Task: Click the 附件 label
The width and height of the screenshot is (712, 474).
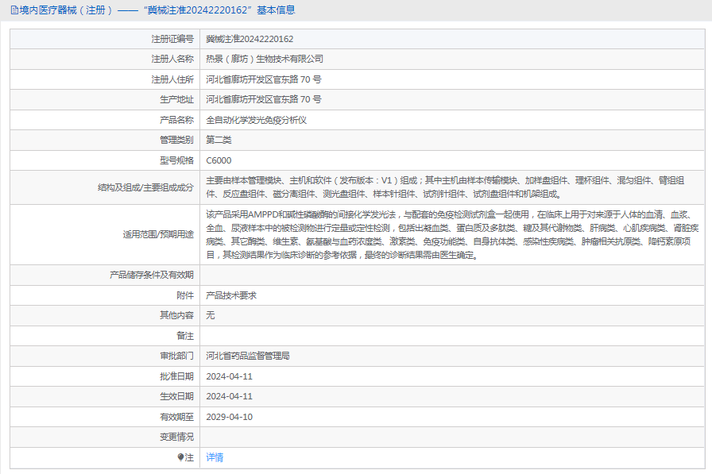Action: coord(185,295)
